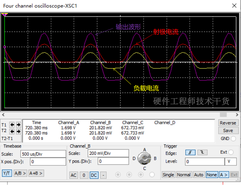Click the T1/T2 cursor marker at top
The width and height of the screenshot is (241, 185).
[x=5, y=15]
